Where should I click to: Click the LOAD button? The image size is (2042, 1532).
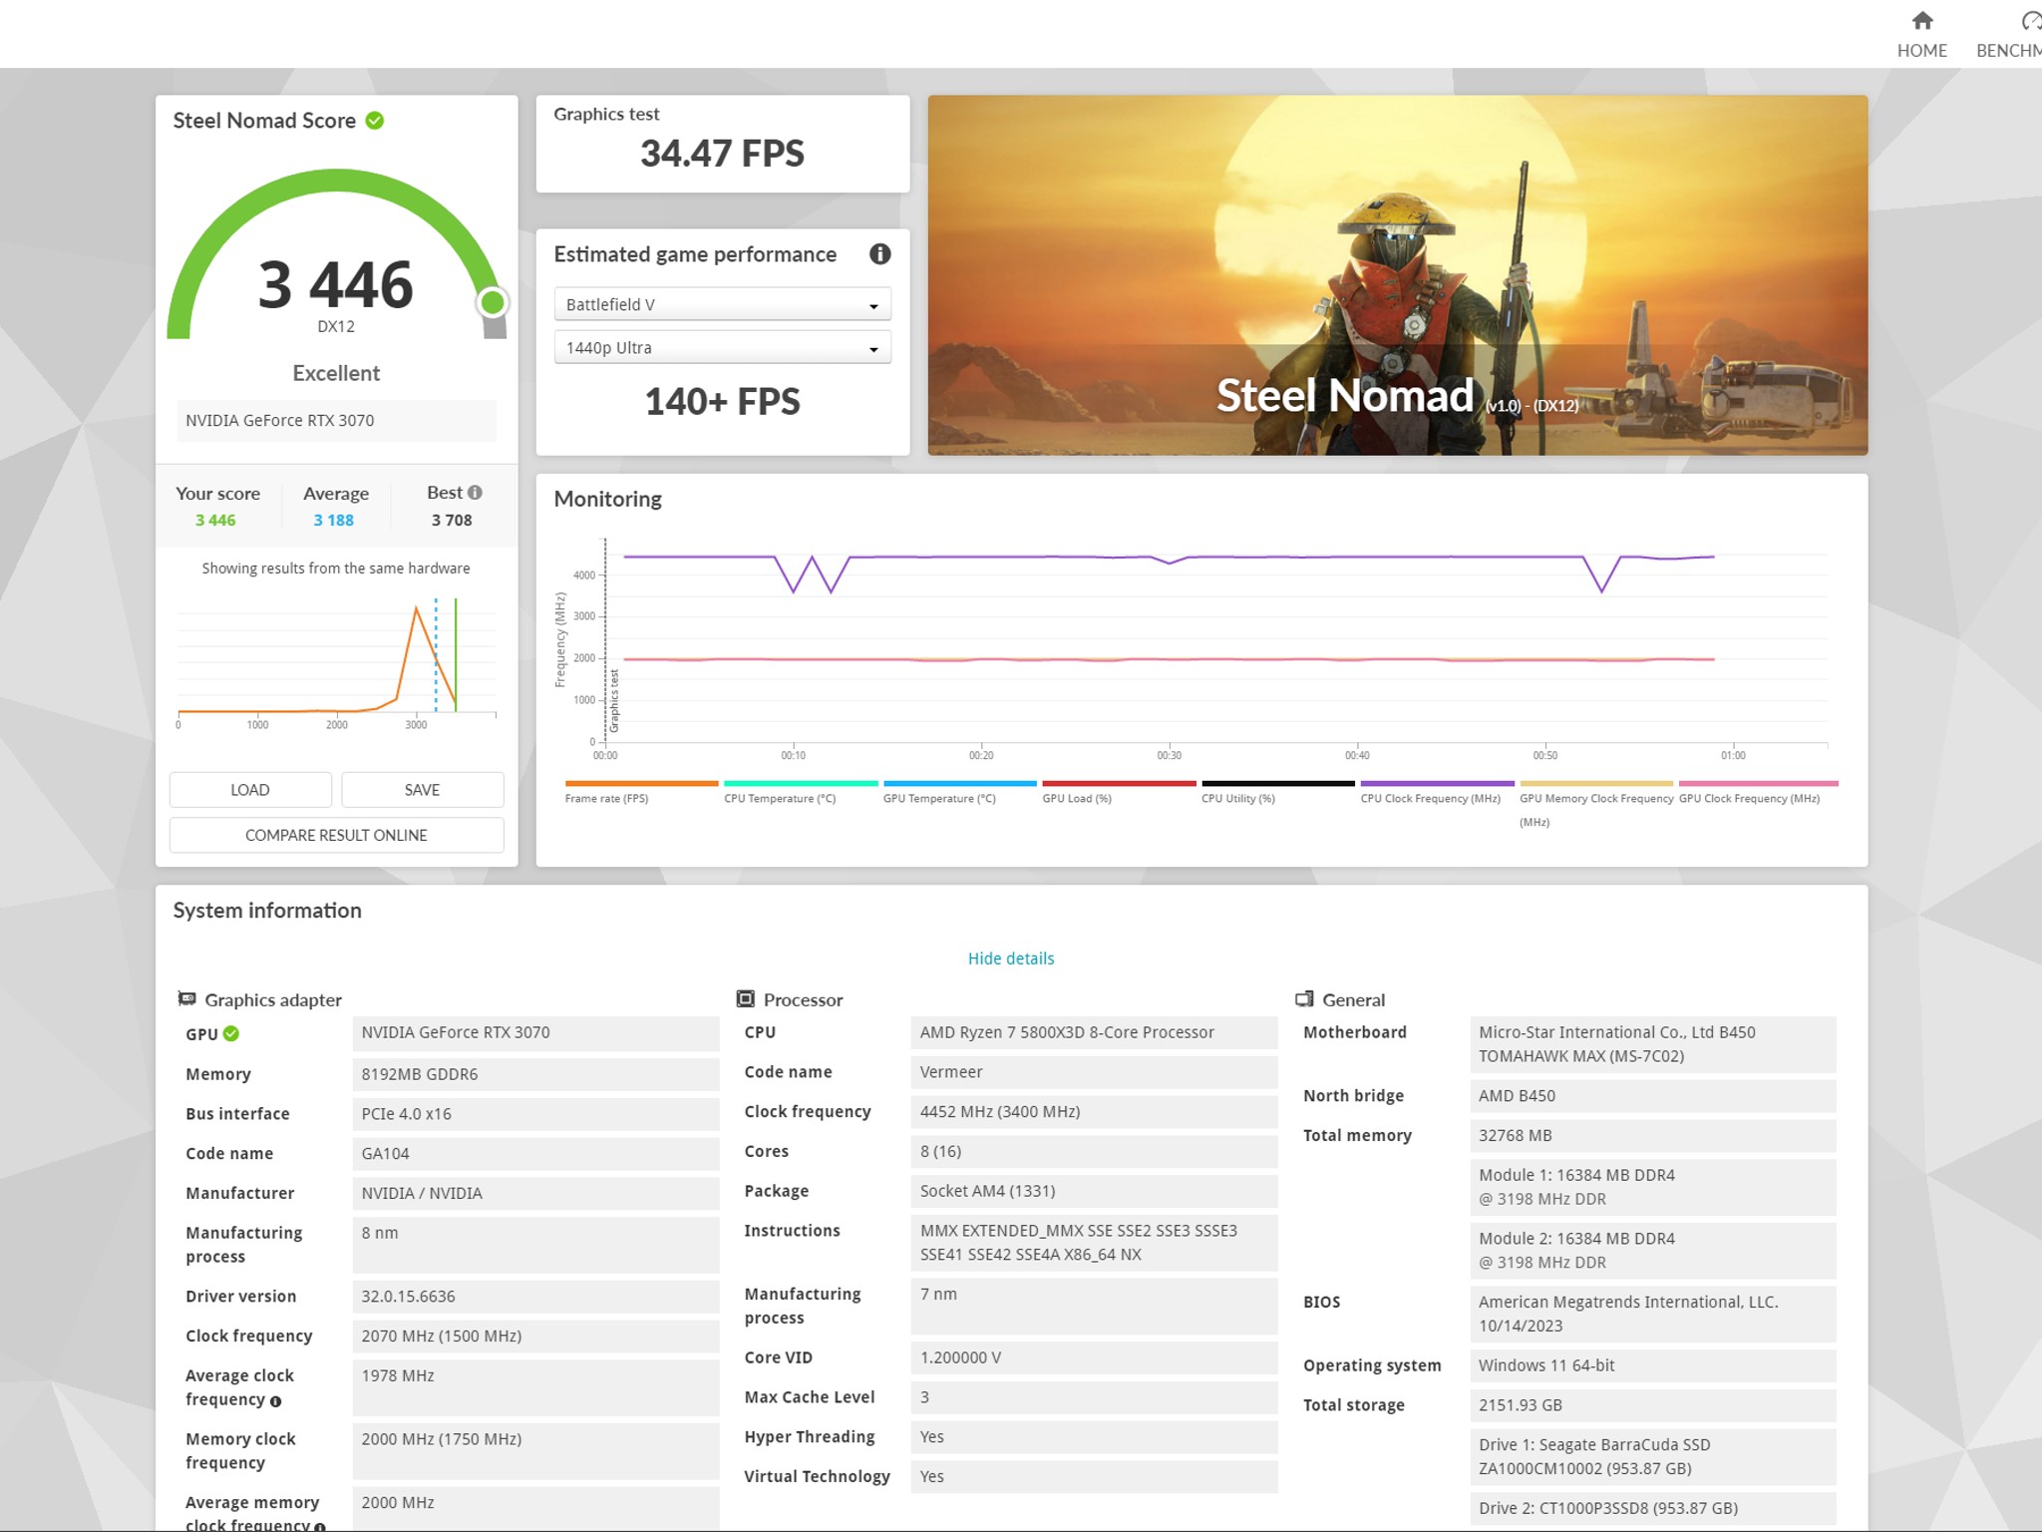coord(250,790)
